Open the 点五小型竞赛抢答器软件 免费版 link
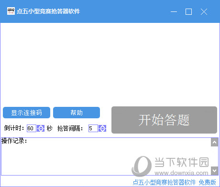This screenshot has height=187, width=220. [x=175, y=182]
